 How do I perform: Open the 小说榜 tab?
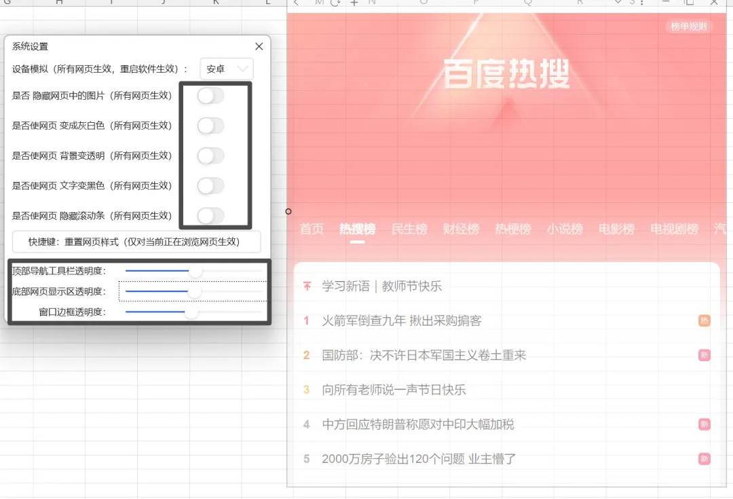565,229
